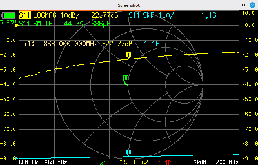The image size is (258, 165).
Task: Click the CENTER 868 MHz label
Action: (x=43, y=162)
